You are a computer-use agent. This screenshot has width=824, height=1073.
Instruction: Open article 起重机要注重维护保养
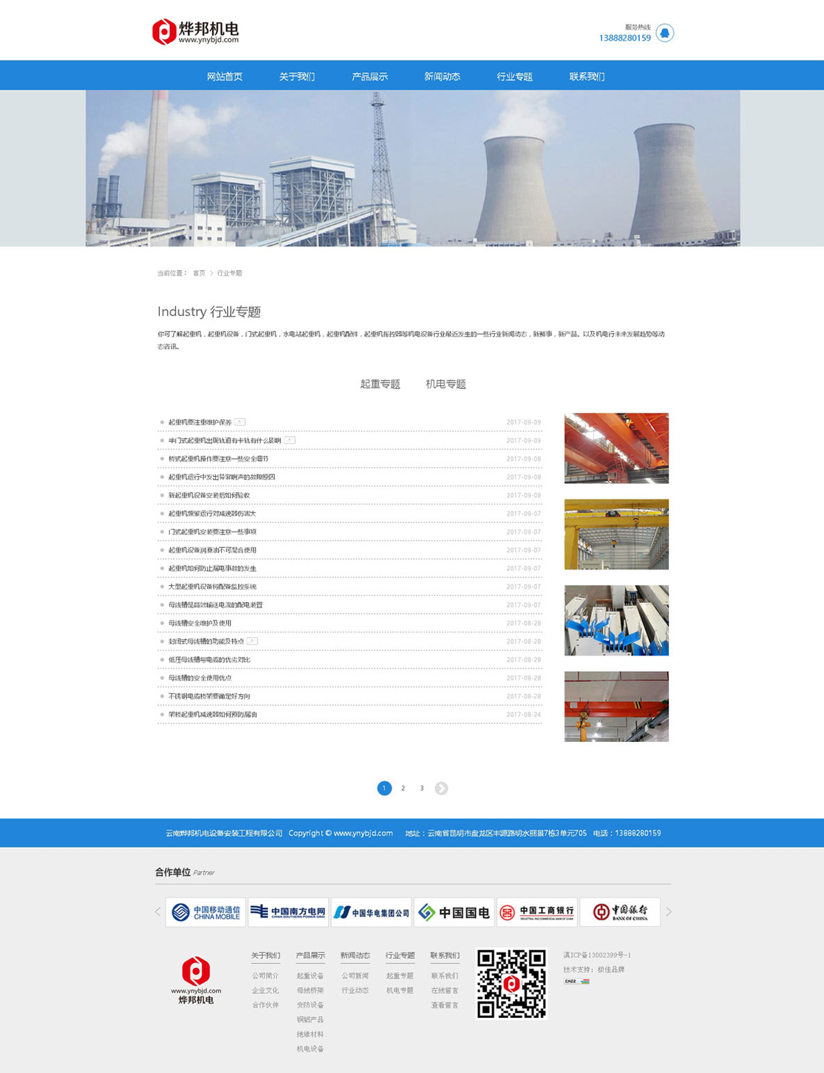click(x=200, y=422)
